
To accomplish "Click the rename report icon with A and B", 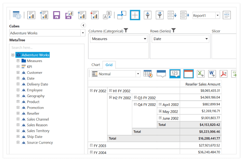I will click(107, 15).
